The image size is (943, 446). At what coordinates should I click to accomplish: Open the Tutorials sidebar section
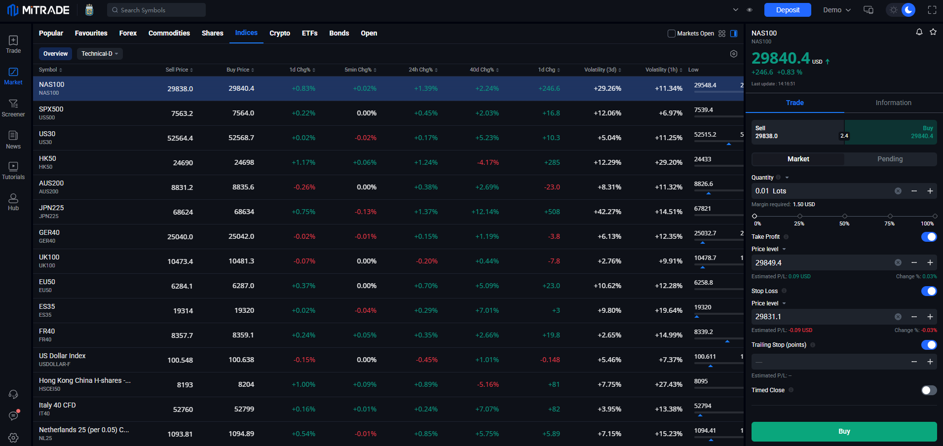pos(13,171)
